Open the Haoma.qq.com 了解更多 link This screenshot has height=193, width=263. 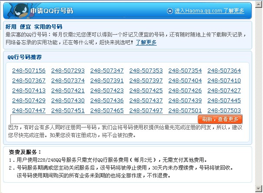(x=209, y=11)
